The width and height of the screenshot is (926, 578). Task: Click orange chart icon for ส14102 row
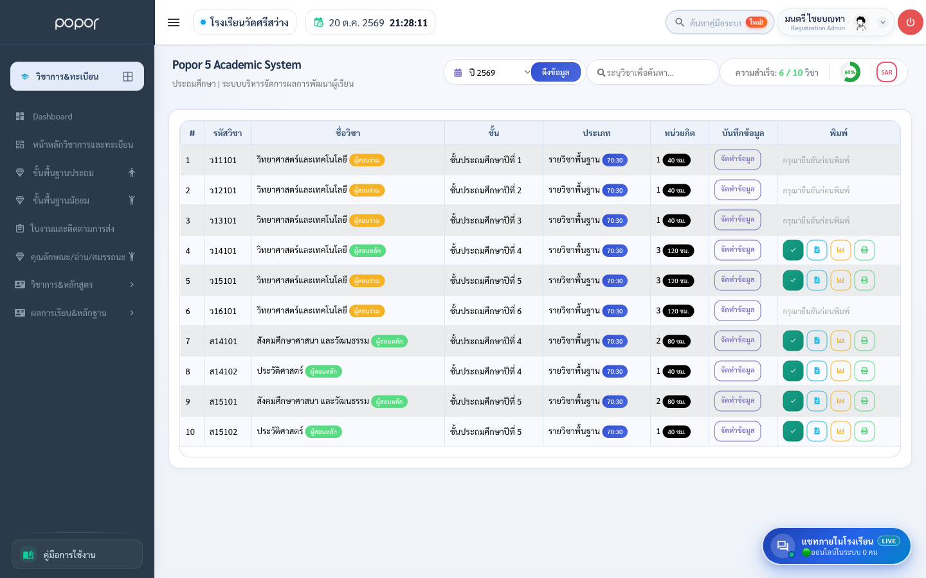pos(840,371)
